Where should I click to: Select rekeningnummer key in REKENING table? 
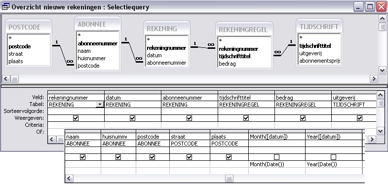pos(166,48)
